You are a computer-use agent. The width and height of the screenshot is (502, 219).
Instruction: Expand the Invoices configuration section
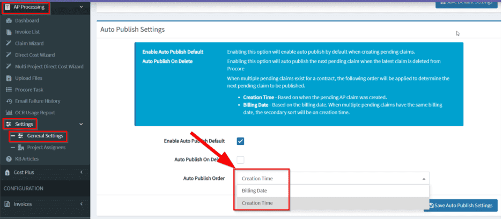click(81, 204)
